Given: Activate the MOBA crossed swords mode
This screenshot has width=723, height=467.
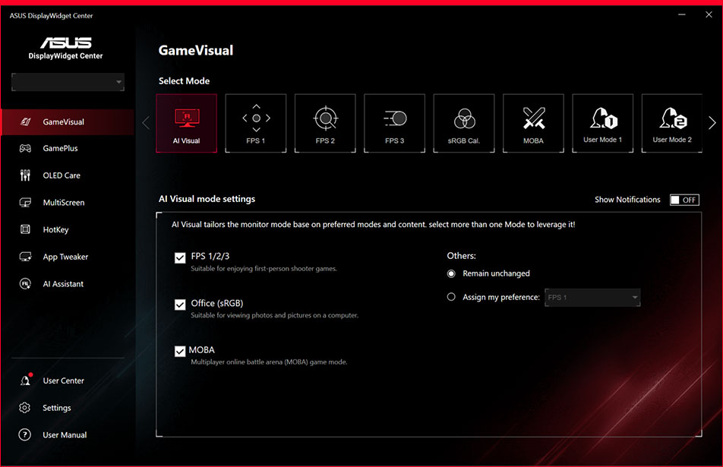Looking at the screenshot, I should click(x=533, y=123).
